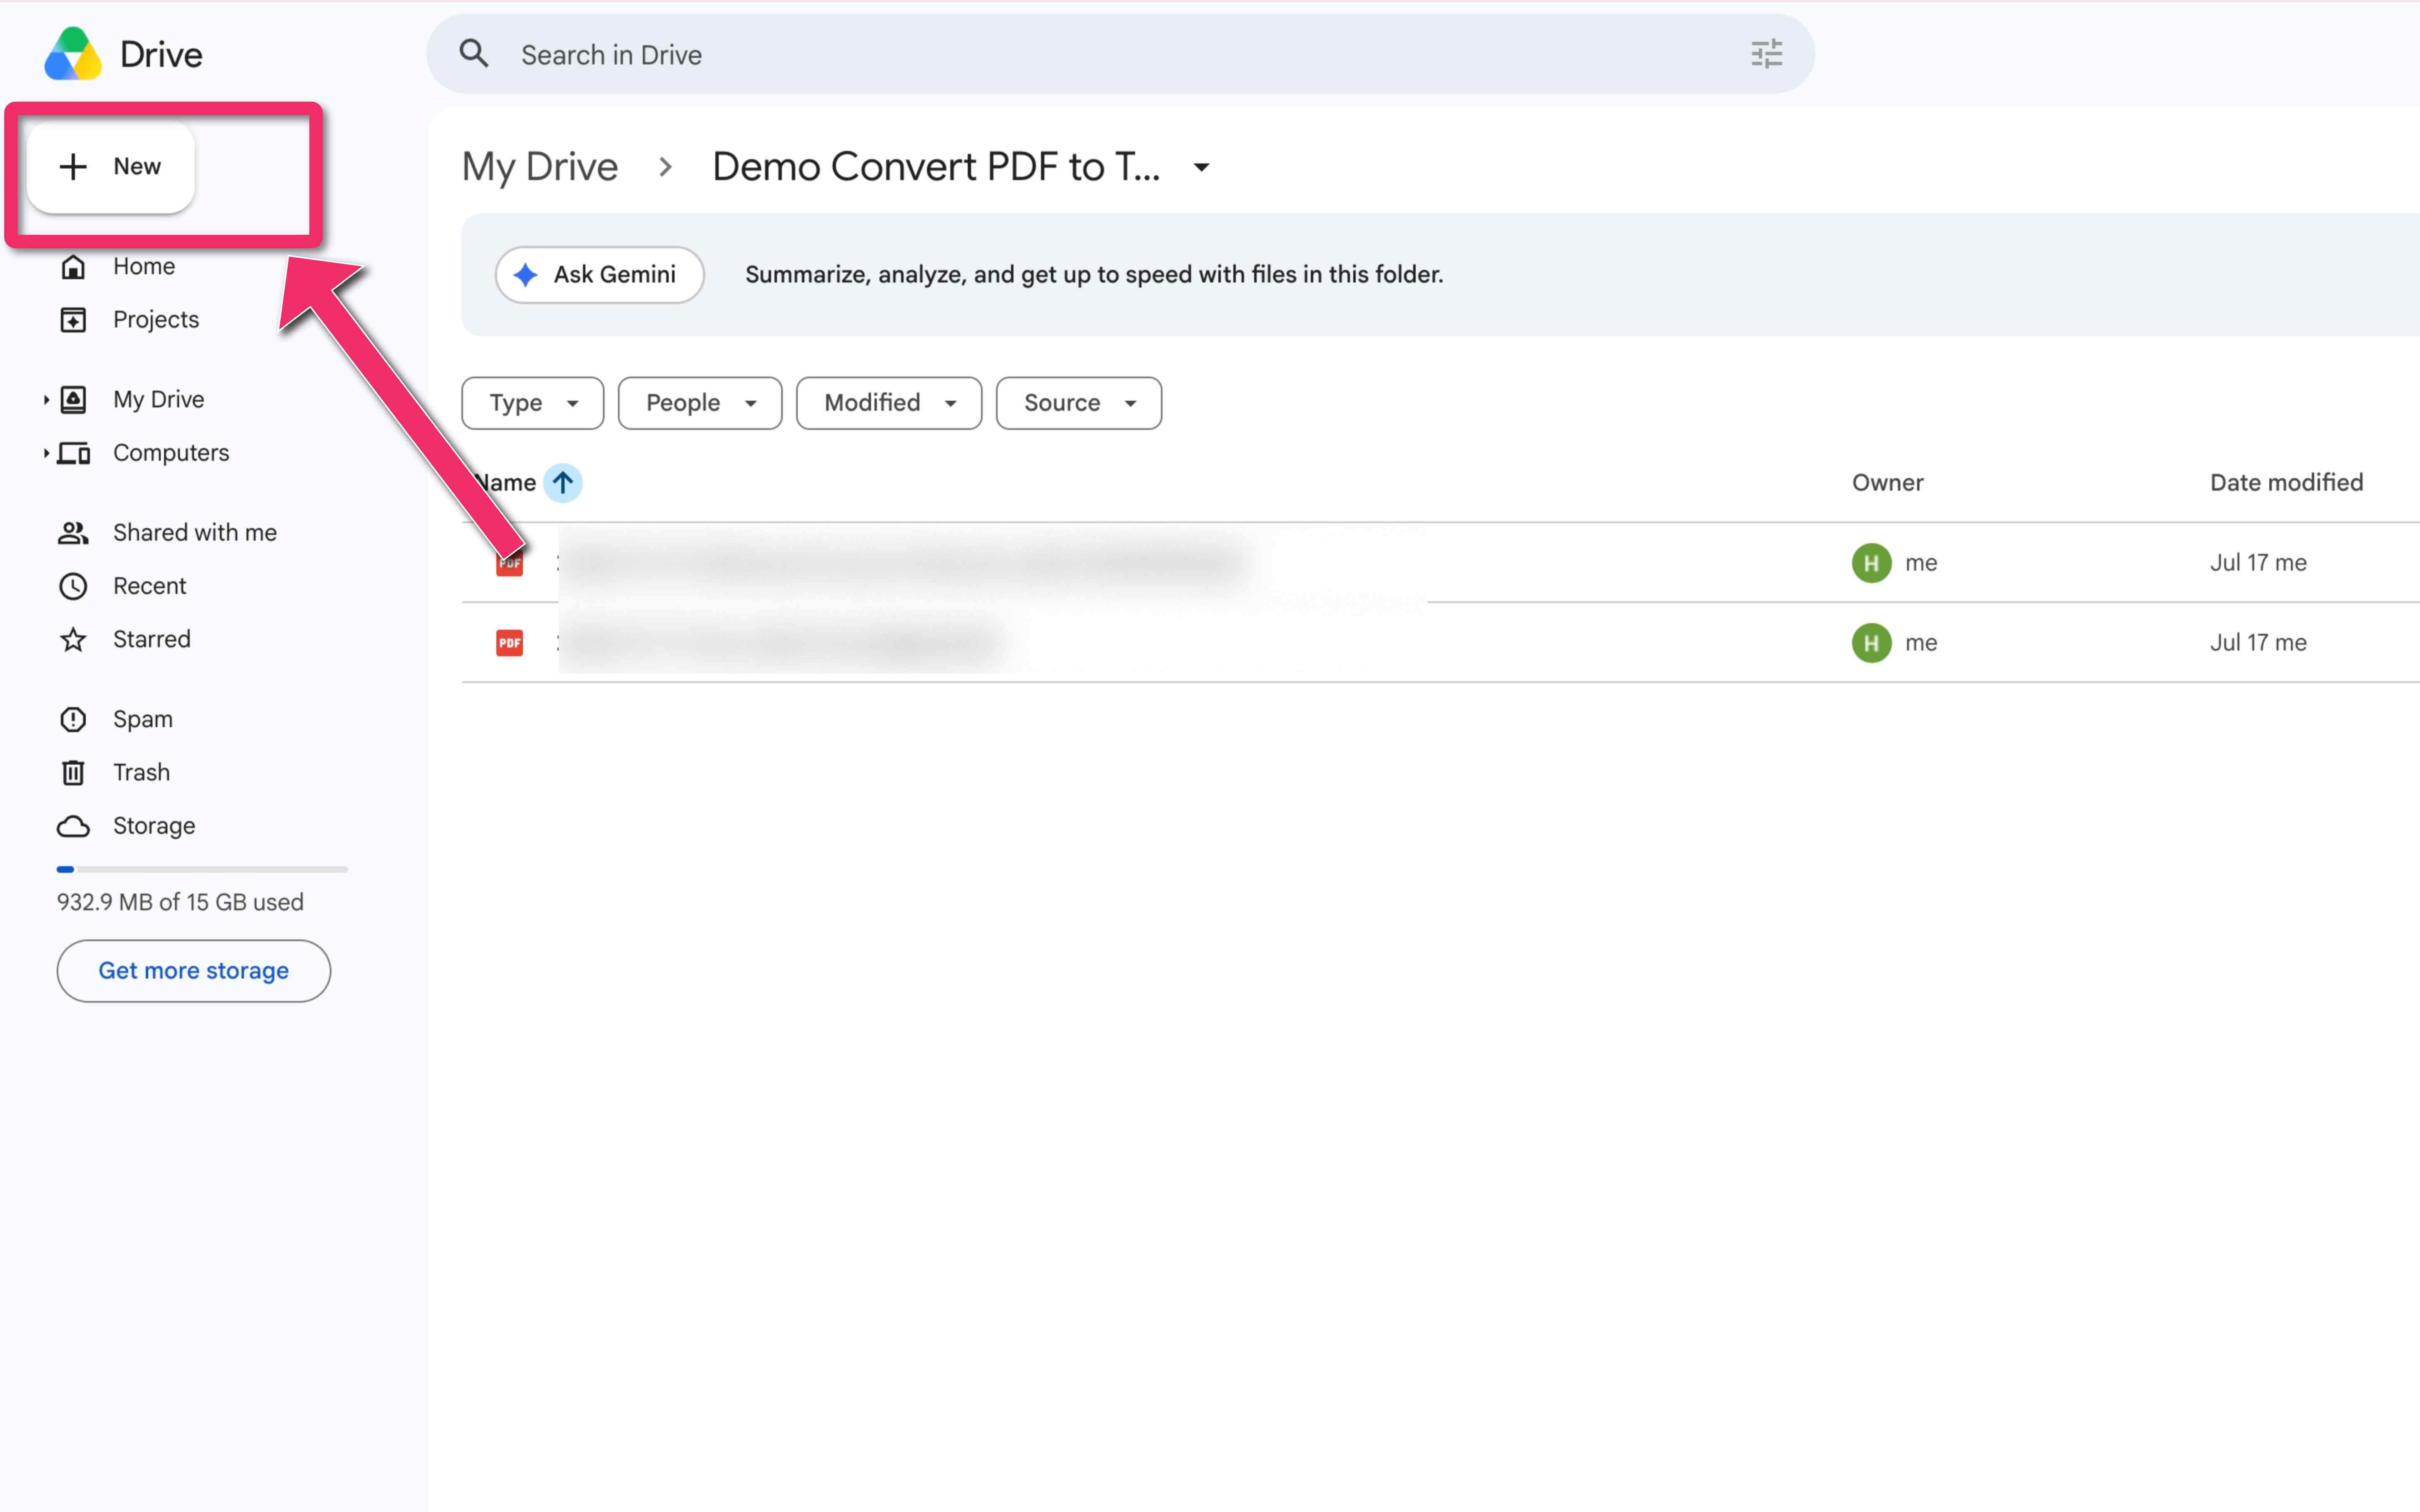This screenshot has width=2420, height=1512.
Task: Open Recent files section
Action: (x=150, y=586)
